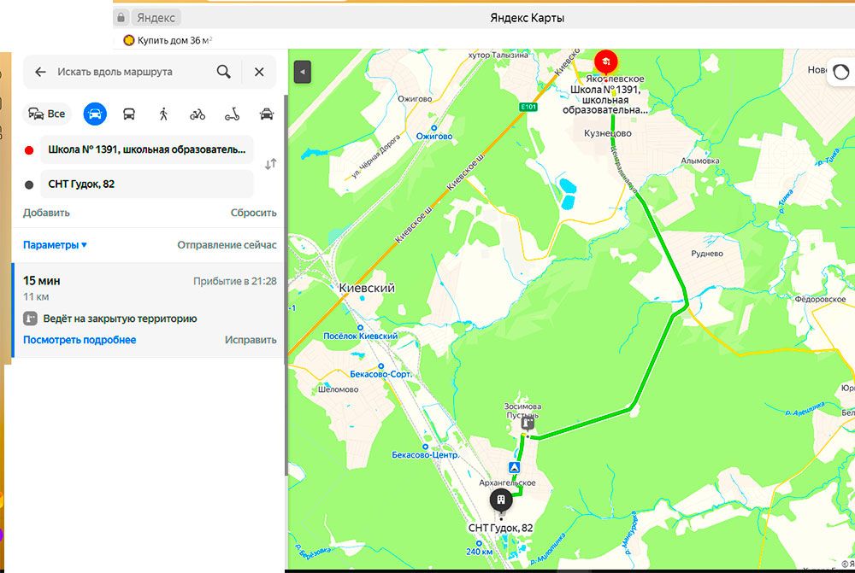855x573 pixels.
Task: Click the 'Бекасово-Центр.' station label
Action: point(425,454)
